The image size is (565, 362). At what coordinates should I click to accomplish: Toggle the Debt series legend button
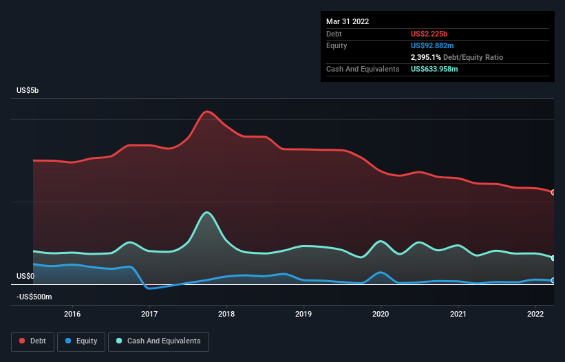click(x=33, y=341)
